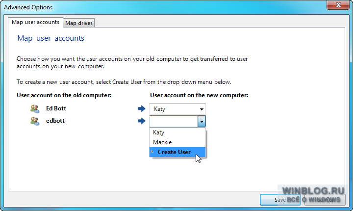Click the small icon beside Create User

(152, 152)
